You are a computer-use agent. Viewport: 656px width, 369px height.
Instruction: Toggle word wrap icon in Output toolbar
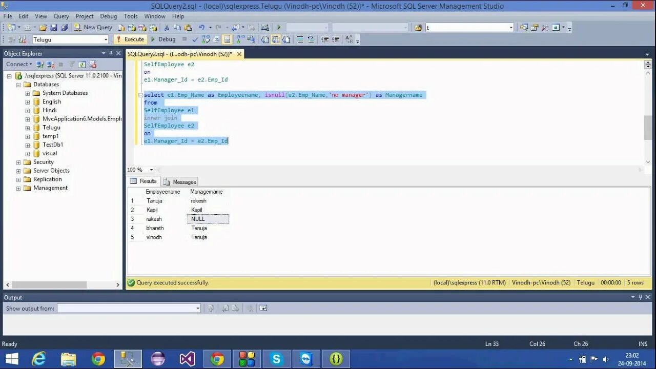point(263,308)
